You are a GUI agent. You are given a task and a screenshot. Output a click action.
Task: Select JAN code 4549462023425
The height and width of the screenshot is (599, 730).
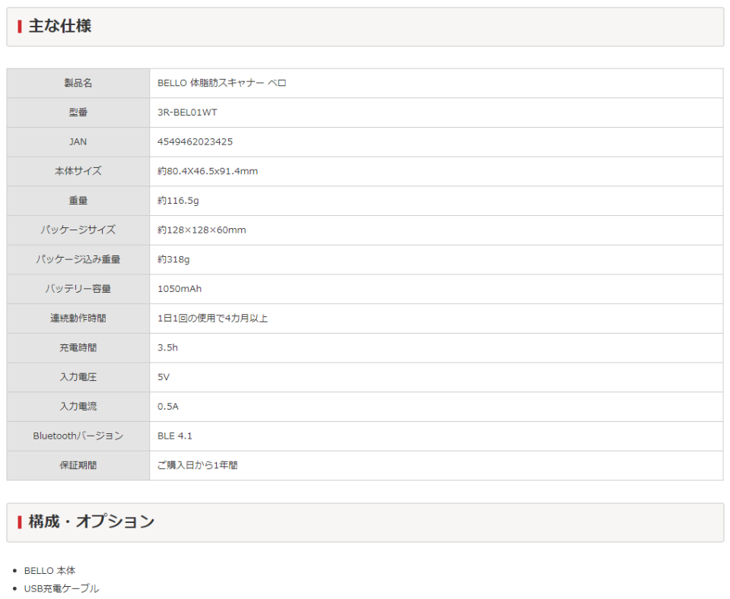click(195, 142)
